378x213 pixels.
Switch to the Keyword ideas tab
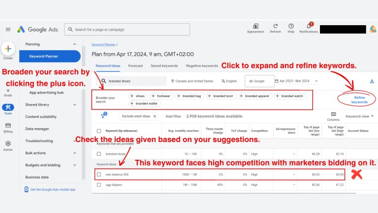(108, 66)
